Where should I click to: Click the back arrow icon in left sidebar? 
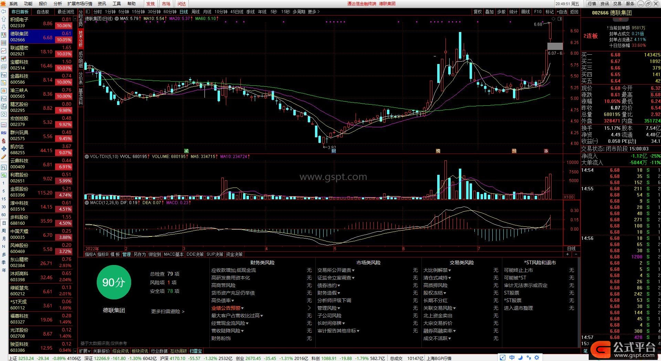(4, 11)
